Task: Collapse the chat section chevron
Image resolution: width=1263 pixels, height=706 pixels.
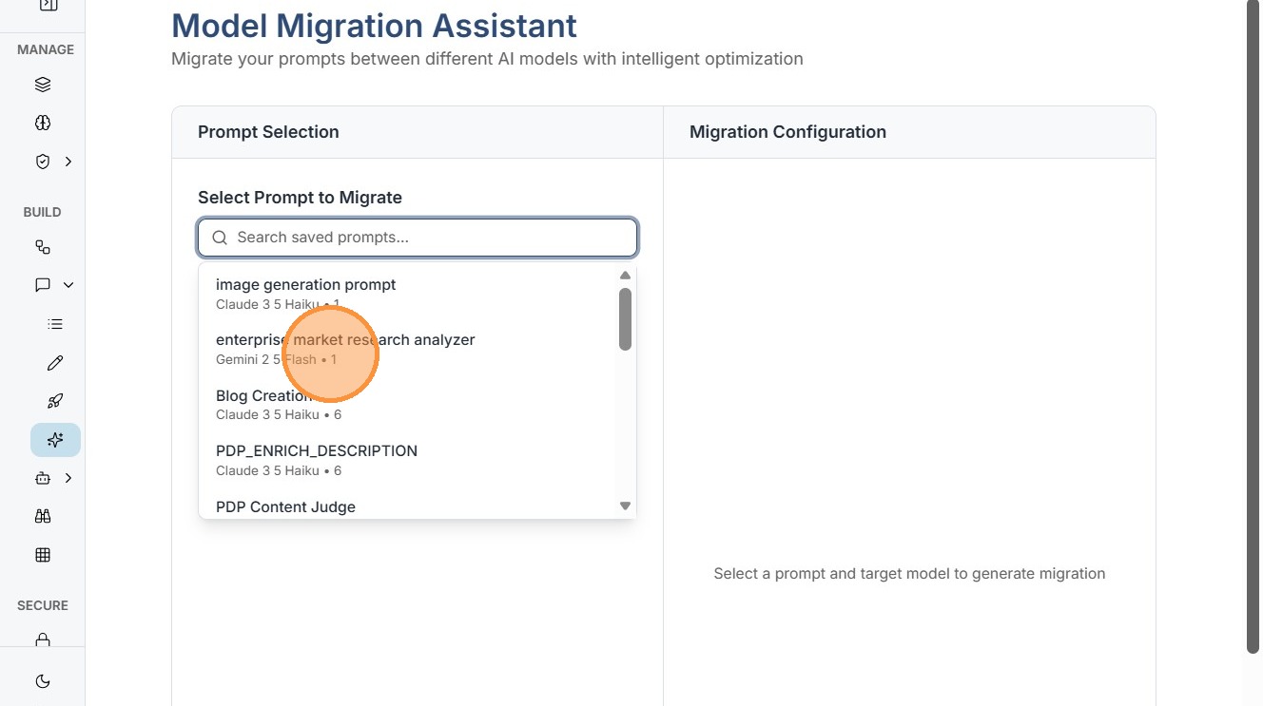Action: point(68,285)
